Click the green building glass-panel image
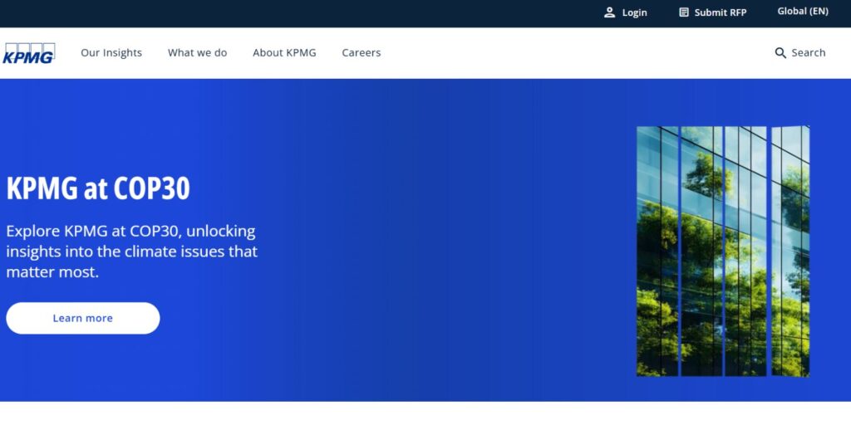Screen dimensions: 851x435 (x=722, y=251)
